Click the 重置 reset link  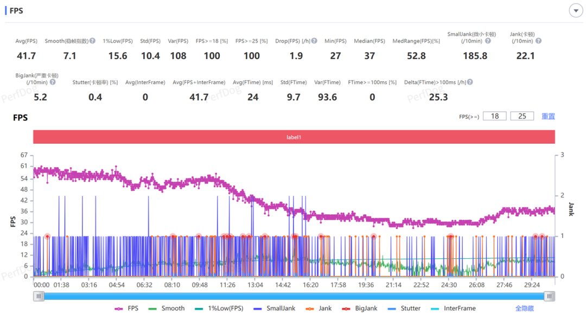[x=548, y=116]
